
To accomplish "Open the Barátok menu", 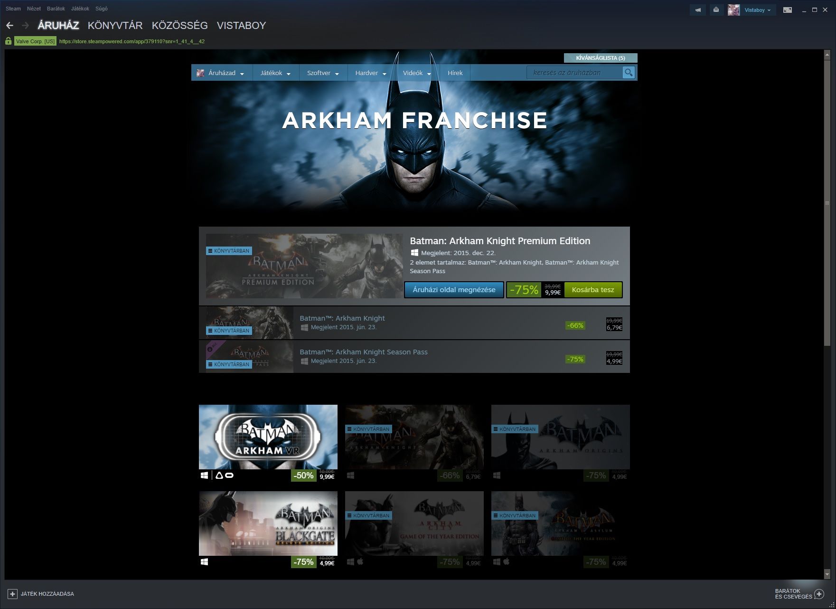I will [56, 9].
